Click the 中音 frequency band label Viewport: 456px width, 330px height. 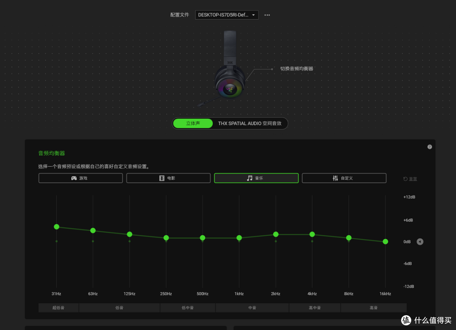click(252, 308)
